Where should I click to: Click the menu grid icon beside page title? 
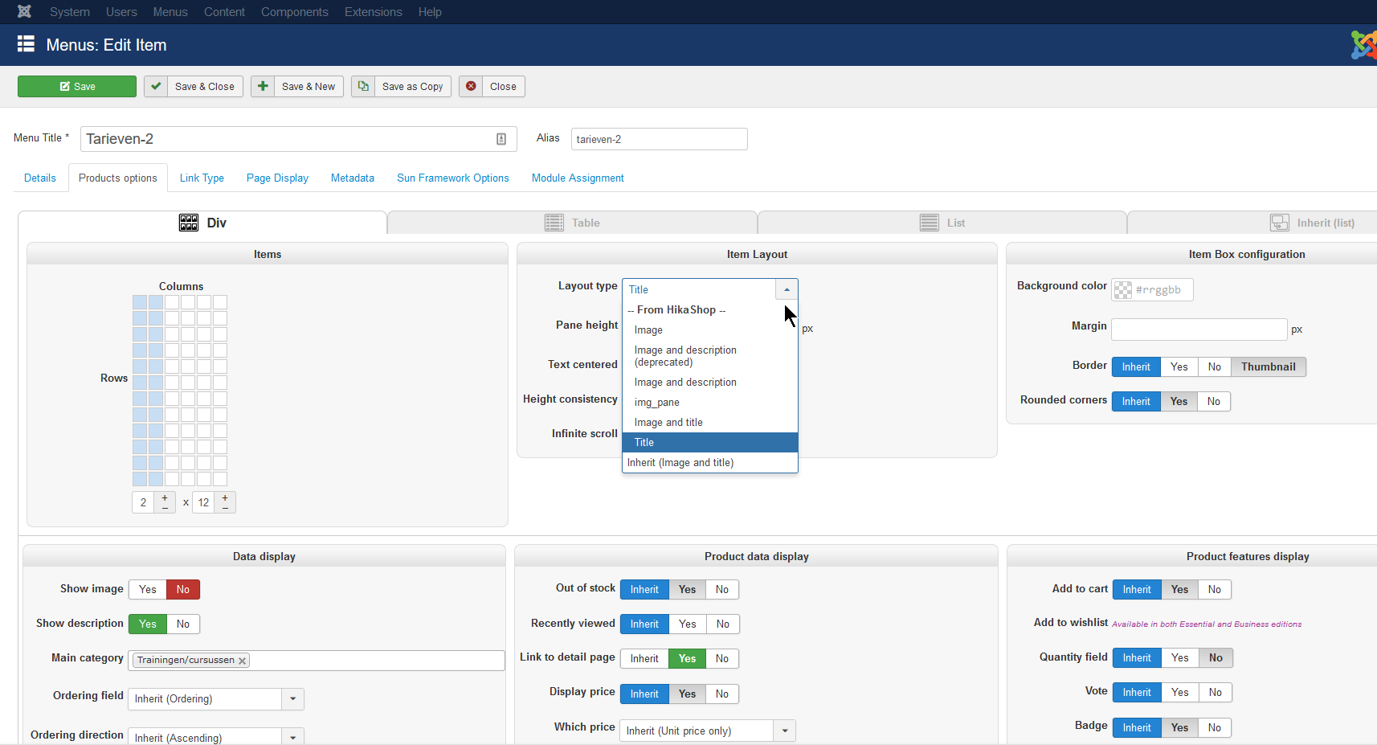click(x=26, y=43)
